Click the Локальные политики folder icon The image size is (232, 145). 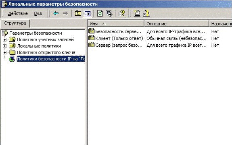click(12, 46)
